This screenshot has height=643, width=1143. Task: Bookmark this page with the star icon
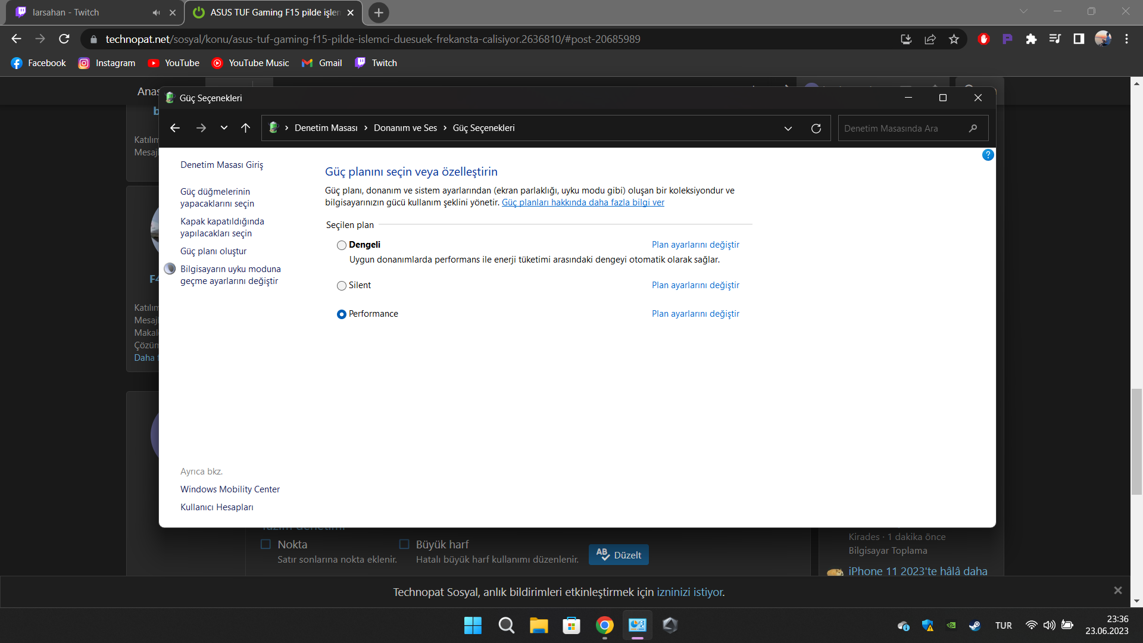[x=954, y=39]
